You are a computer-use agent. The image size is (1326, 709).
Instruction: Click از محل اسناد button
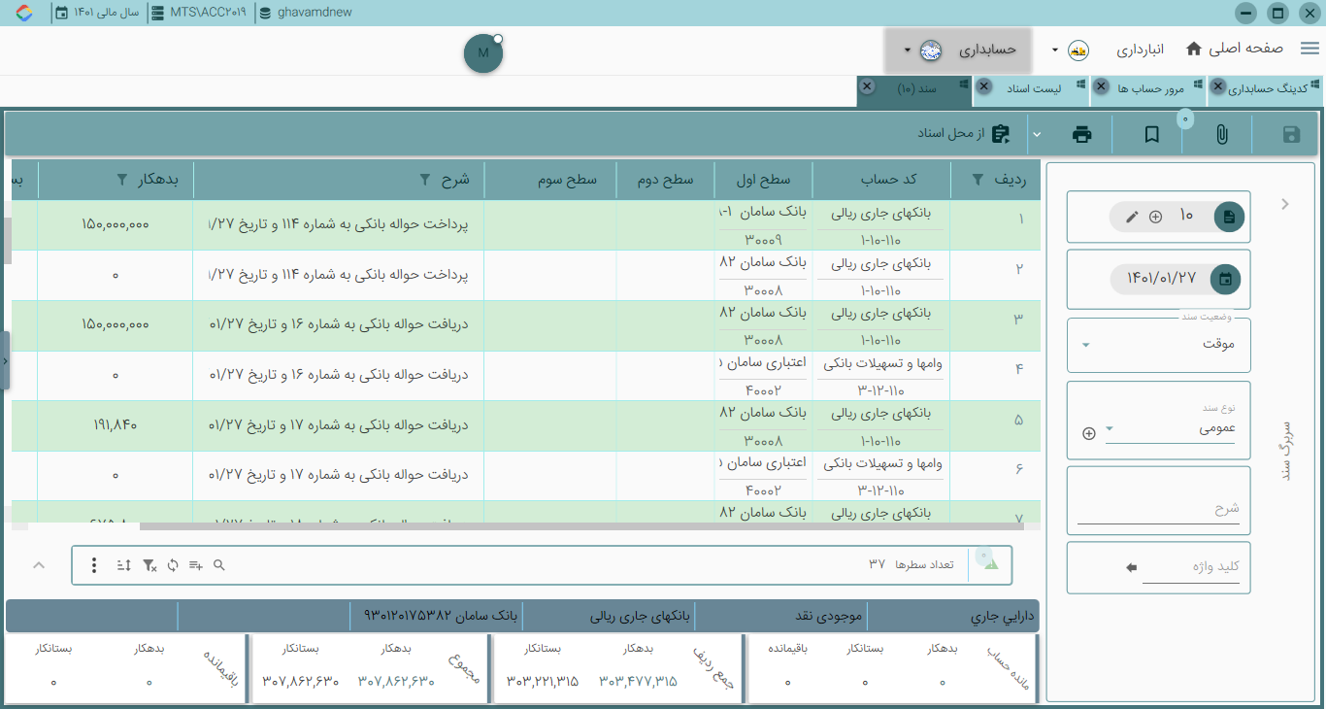[964, 133]
